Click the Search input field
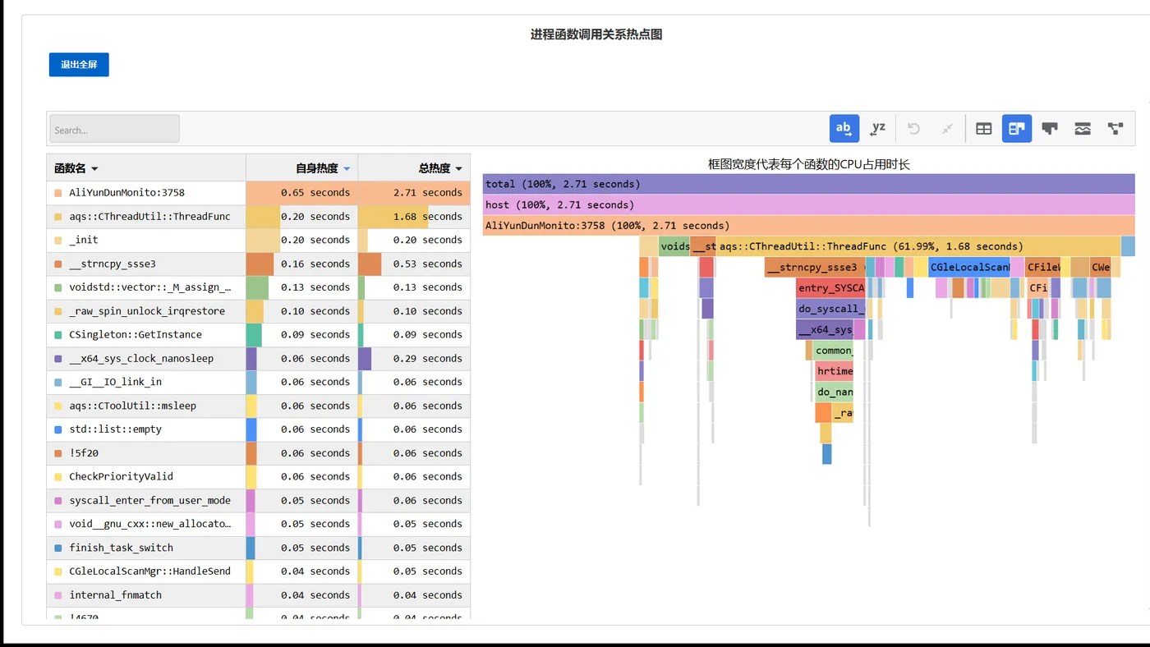Screen dimensions: 1150x647 pyautogui.click(x=114, y=129)
